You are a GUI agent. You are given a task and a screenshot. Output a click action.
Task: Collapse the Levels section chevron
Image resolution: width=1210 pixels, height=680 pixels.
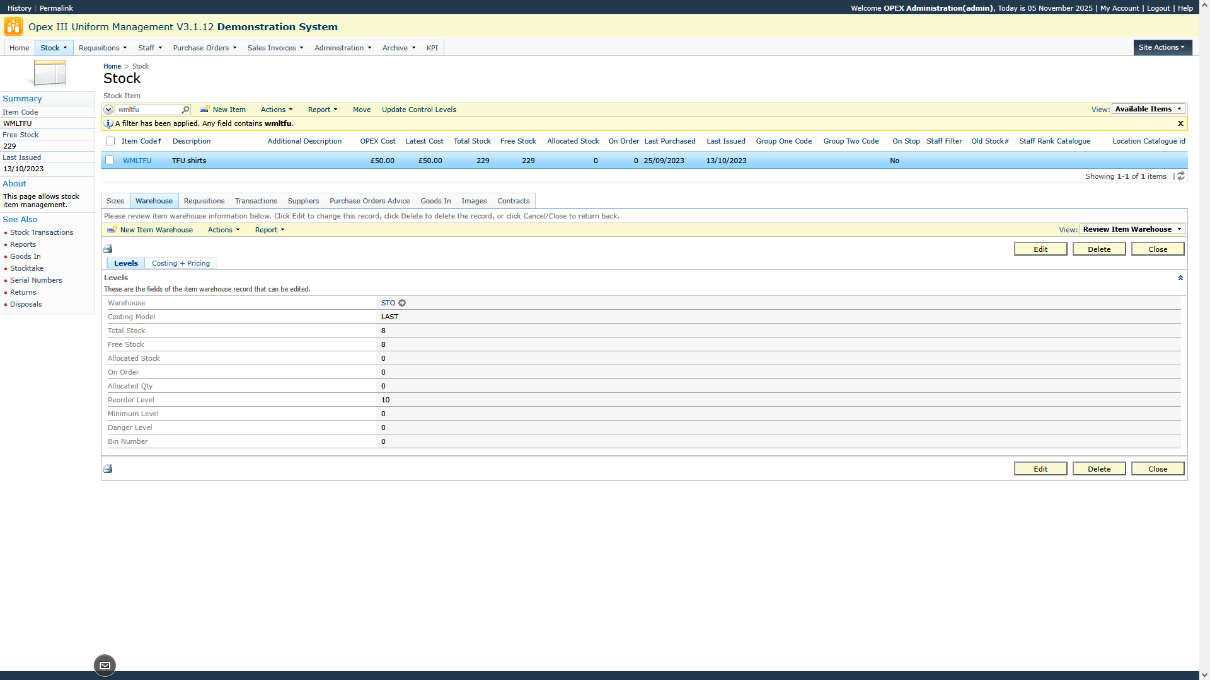1180,278
